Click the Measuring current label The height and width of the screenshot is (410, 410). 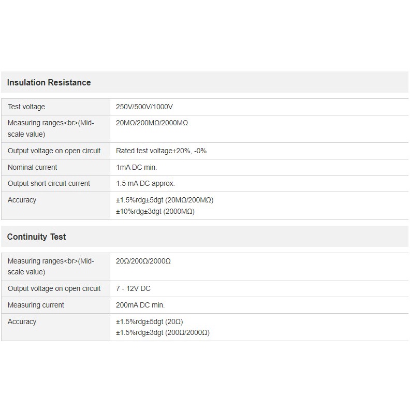click(36, 305)
